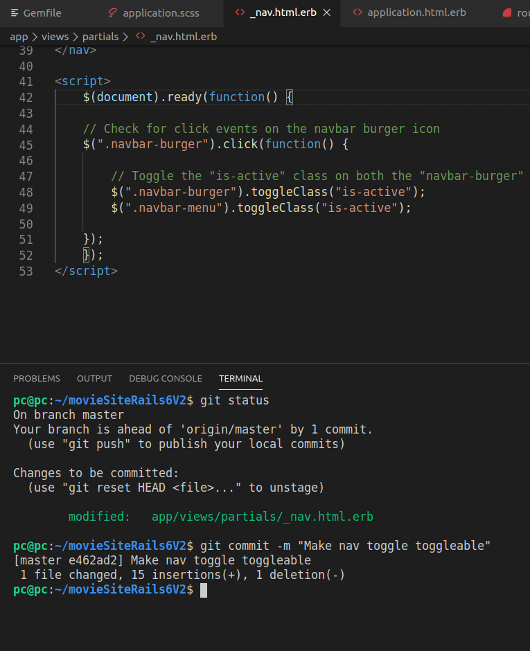Click the modified app/views/partials/_nav.html.erb path
Viewport: 530px width, 651px height.
point(262,517)
